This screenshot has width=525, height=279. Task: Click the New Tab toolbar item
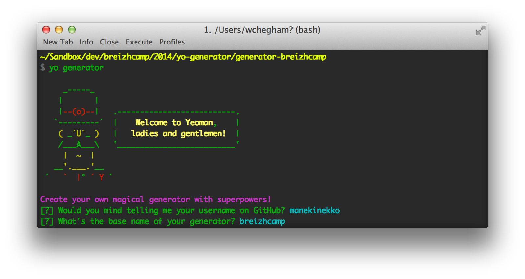pos(58,42)
